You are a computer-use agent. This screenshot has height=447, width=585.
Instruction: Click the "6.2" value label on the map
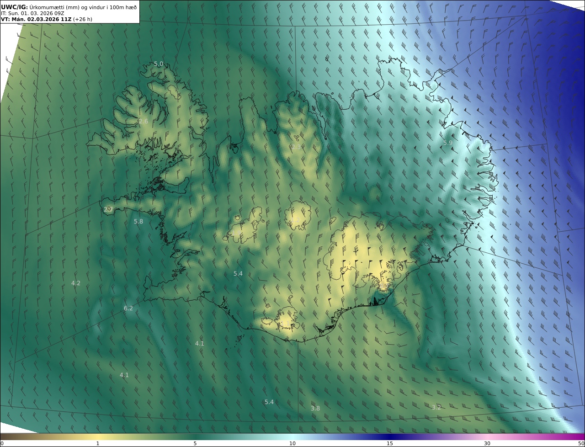[128, 309]
